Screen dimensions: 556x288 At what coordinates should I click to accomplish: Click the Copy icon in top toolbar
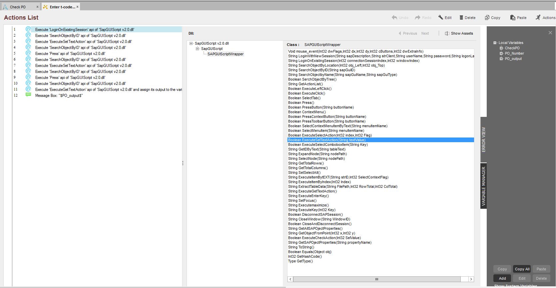487,18
